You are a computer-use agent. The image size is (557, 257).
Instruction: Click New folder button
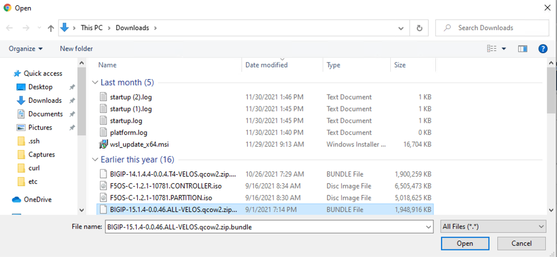pos(76,48)
